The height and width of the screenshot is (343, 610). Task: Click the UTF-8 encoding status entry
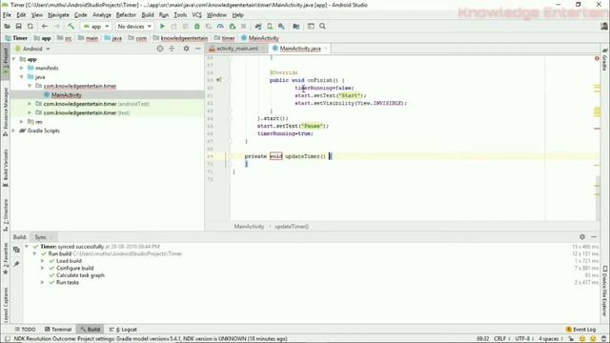click(525, 339)
